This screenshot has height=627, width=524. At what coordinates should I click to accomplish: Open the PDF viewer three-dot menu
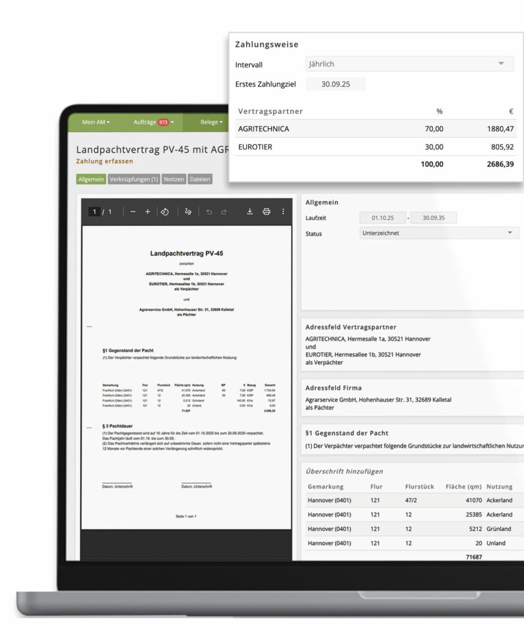[x=283, y=212]
